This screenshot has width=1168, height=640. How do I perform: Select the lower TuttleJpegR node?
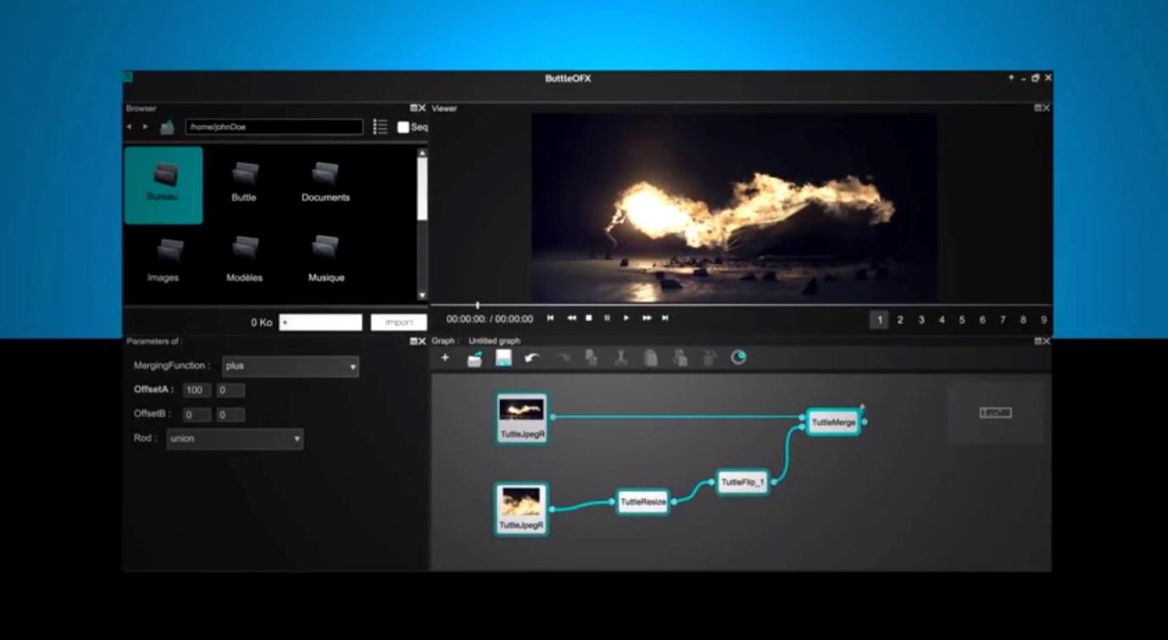pyautogui.click(x=521, y=509)
